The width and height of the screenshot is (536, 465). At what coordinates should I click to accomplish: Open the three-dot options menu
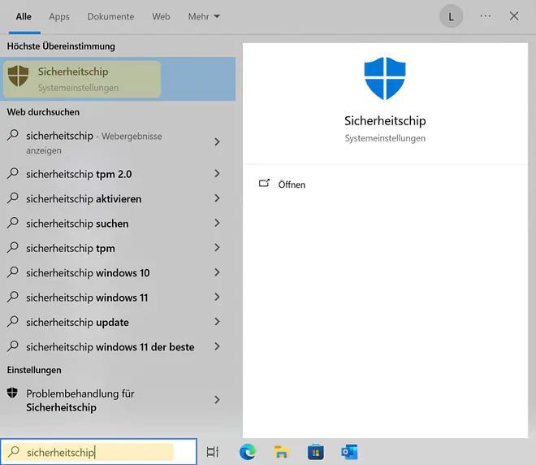(485, 16)
